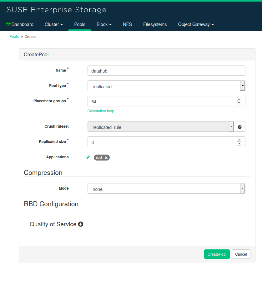262x281 pixels.
Task: Open the Block menu
Action: [104, 24]
